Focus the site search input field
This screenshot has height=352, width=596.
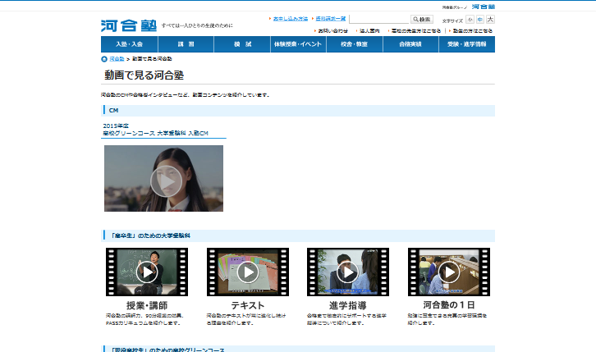pyautogui.click(x=379, y=19)
